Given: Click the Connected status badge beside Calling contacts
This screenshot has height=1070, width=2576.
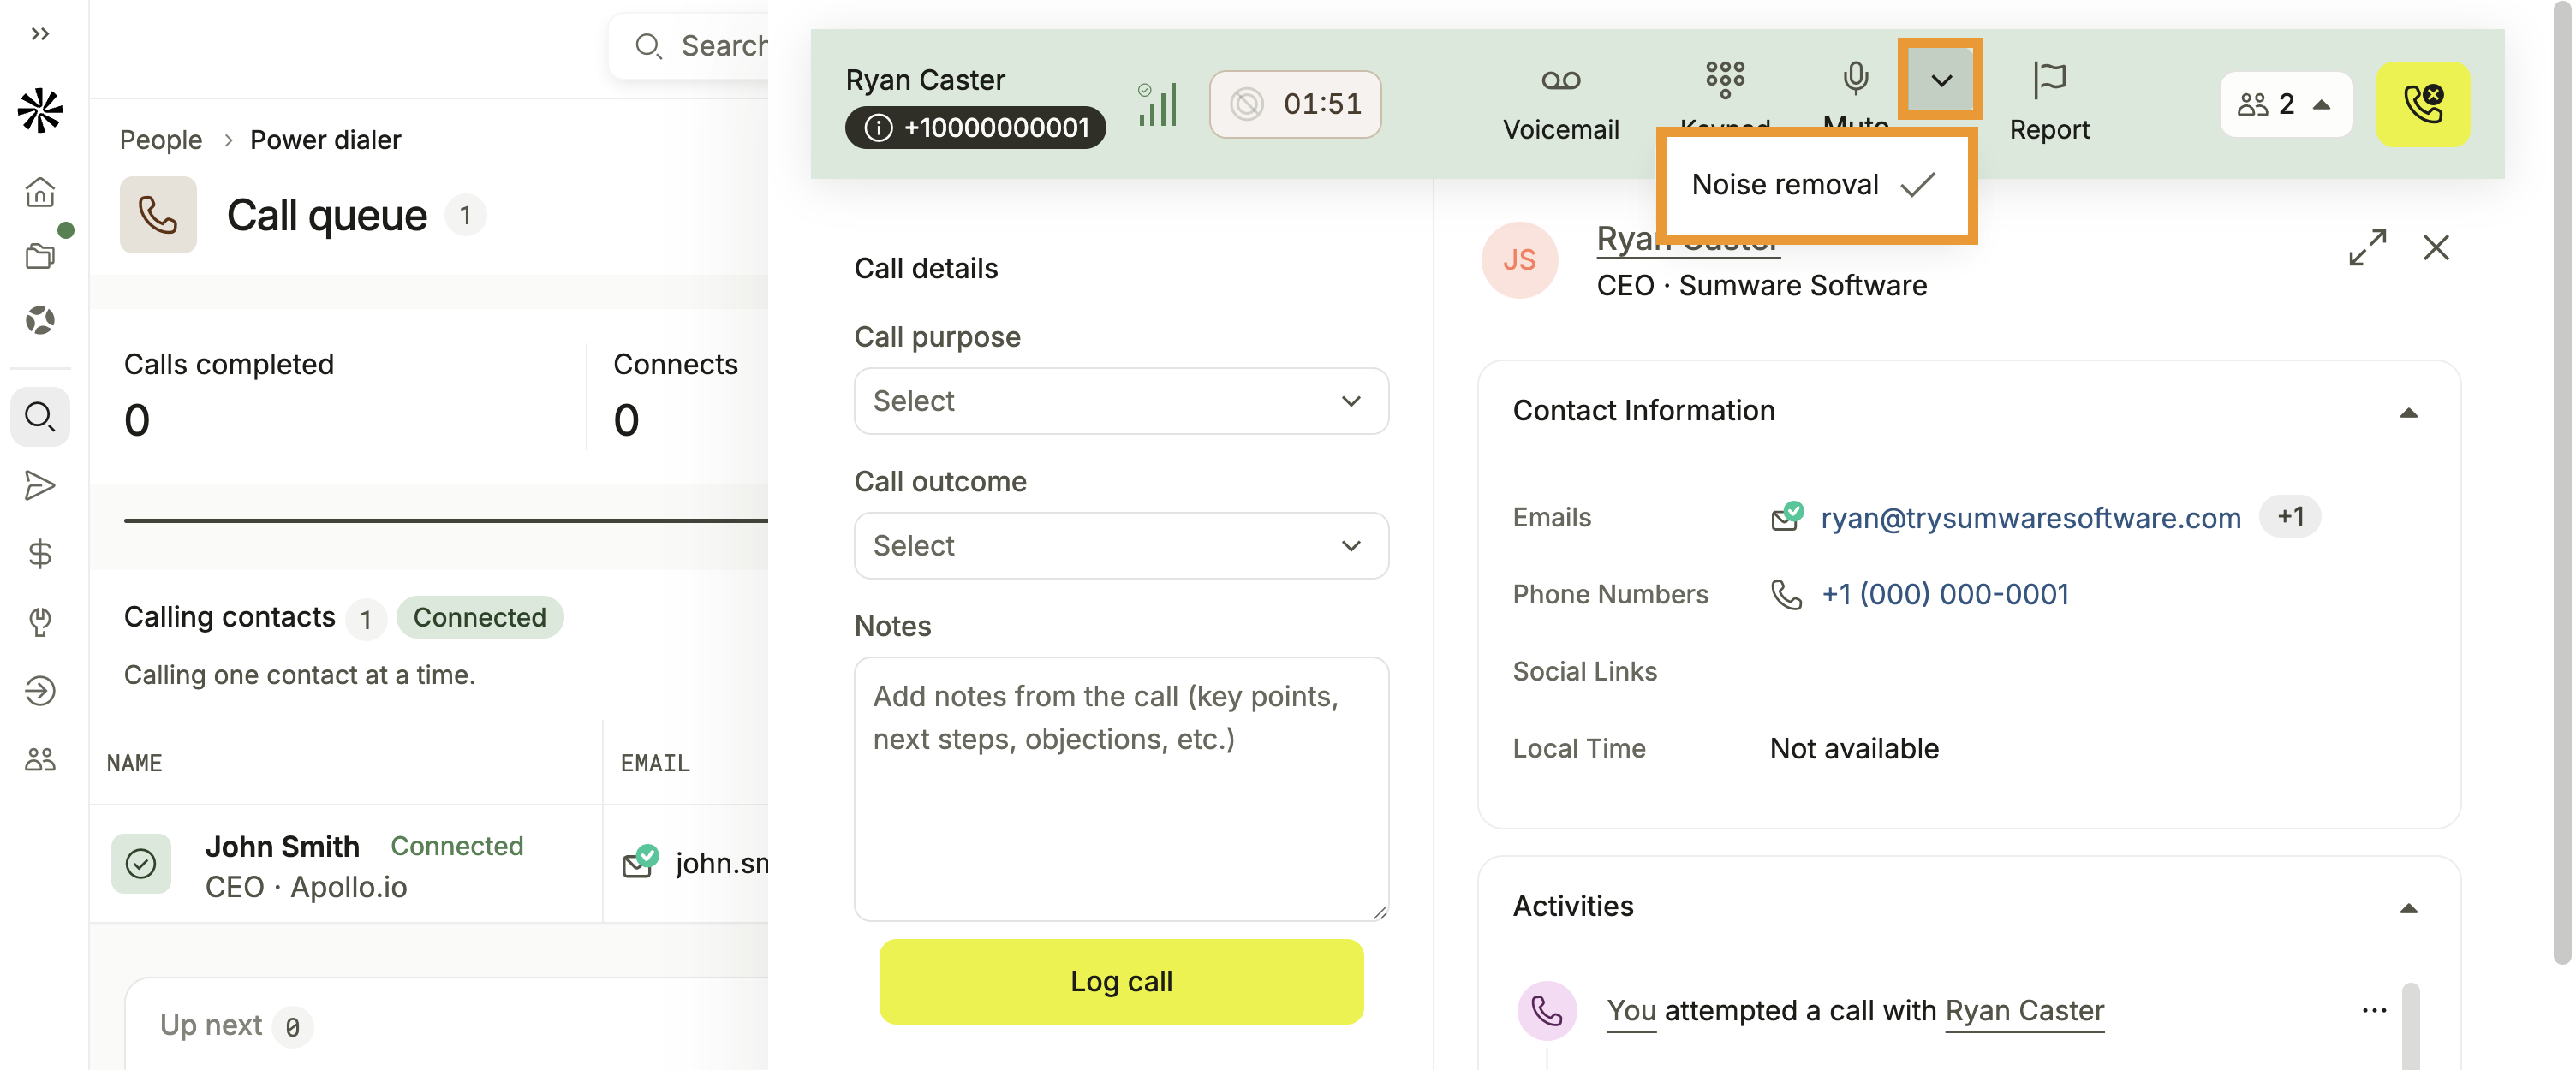Looking at the screenshot, I should tap(480, 618).
